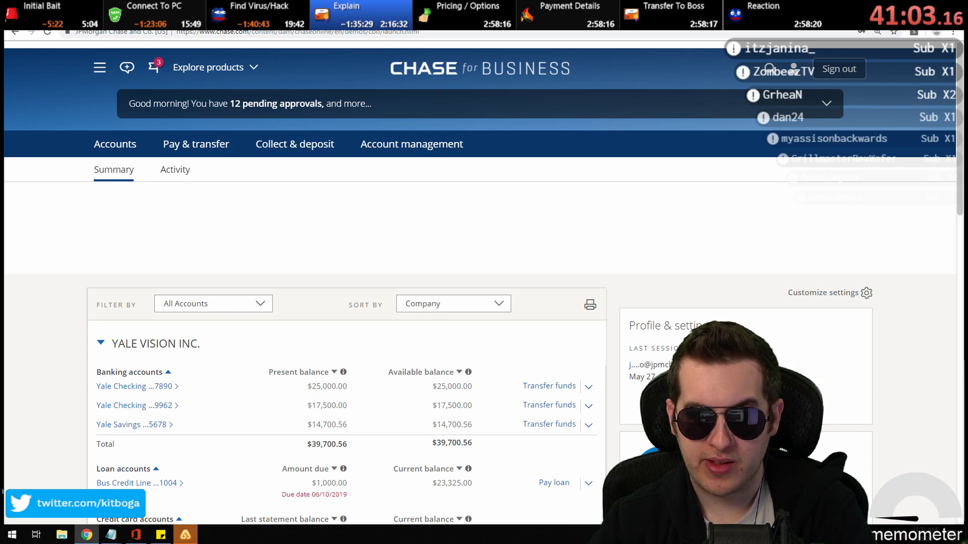This screenshot has height=544, width=968.
Task: Open Yale Checking ...7890 account
Action: tap(137, 386)
